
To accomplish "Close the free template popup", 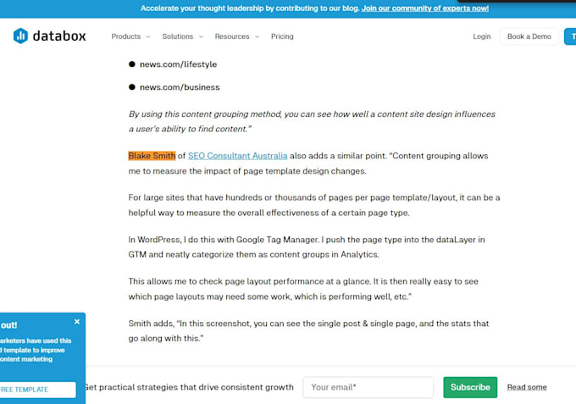I will click(x=77, y=322).
